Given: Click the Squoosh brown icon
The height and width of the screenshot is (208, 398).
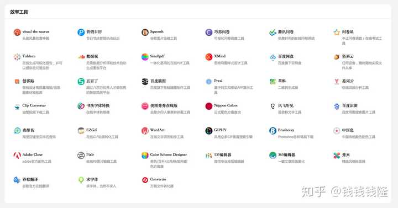Looking at the screenshot, I should point(145,32).
